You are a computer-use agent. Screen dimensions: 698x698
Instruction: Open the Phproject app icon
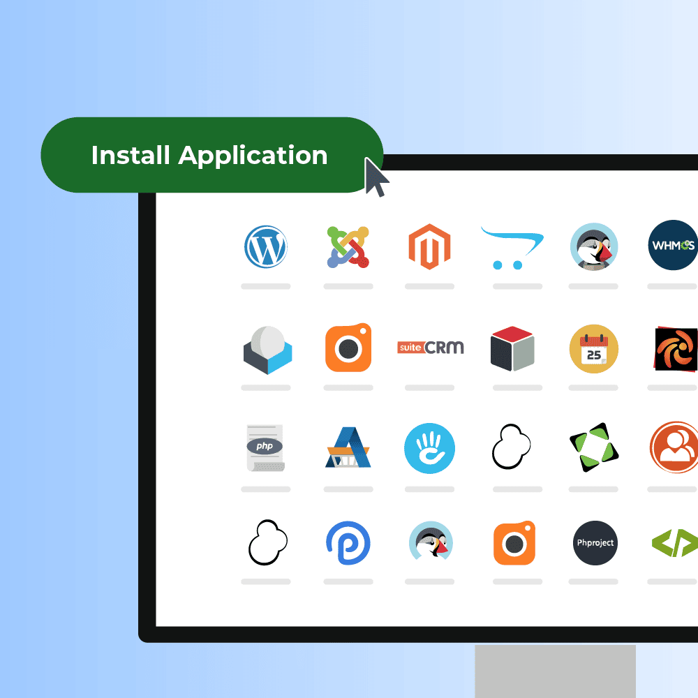pyautogui.click(x=595, y=542)
